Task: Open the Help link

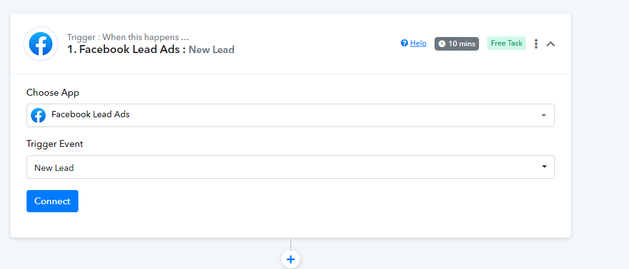Action: [418, 43]
